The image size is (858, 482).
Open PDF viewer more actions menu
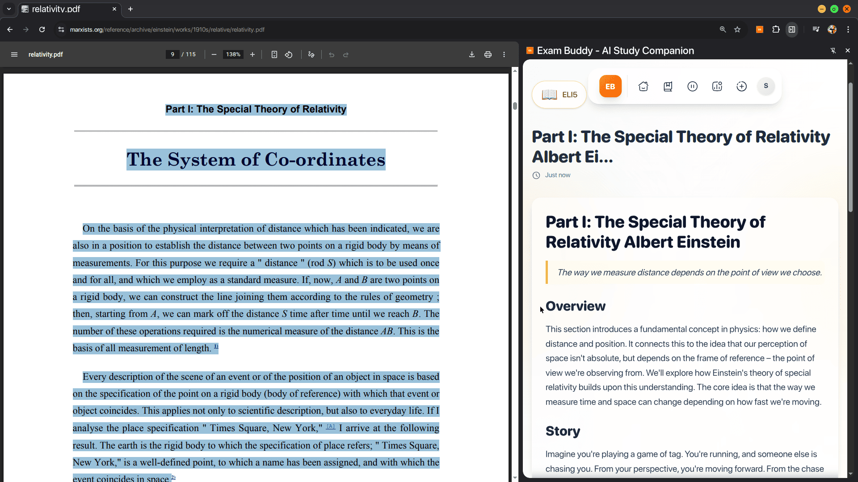pos(504,54)
